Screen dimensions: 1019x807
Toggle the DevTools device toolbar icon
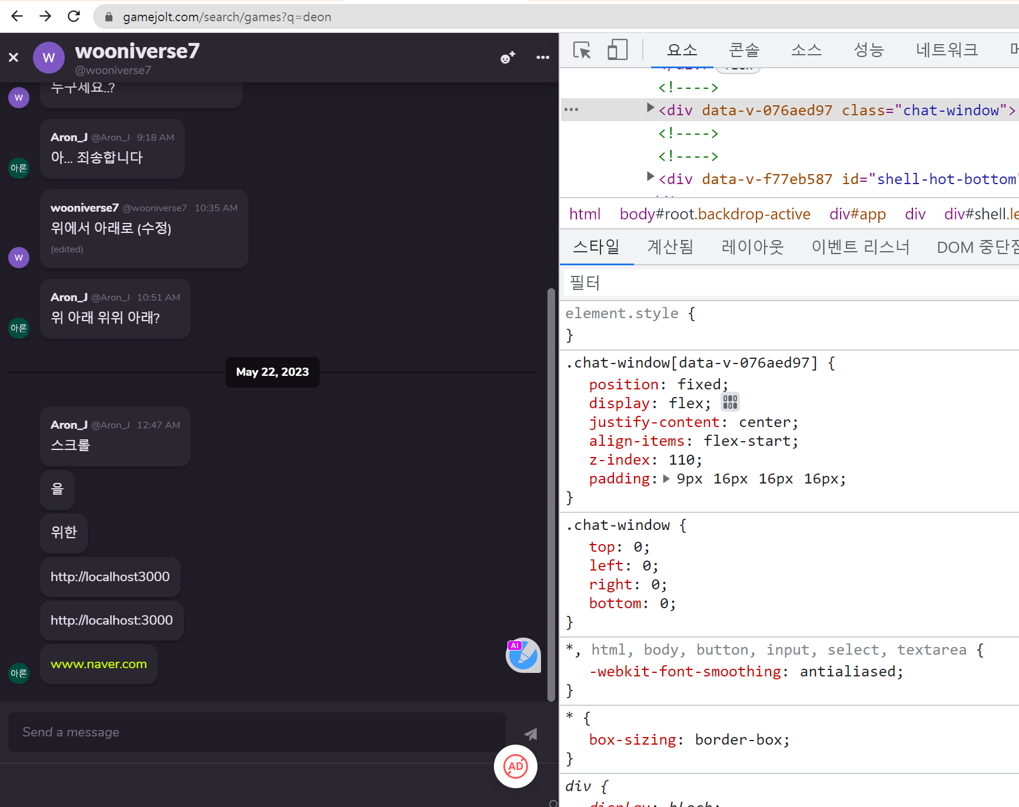tap(618, 50)
